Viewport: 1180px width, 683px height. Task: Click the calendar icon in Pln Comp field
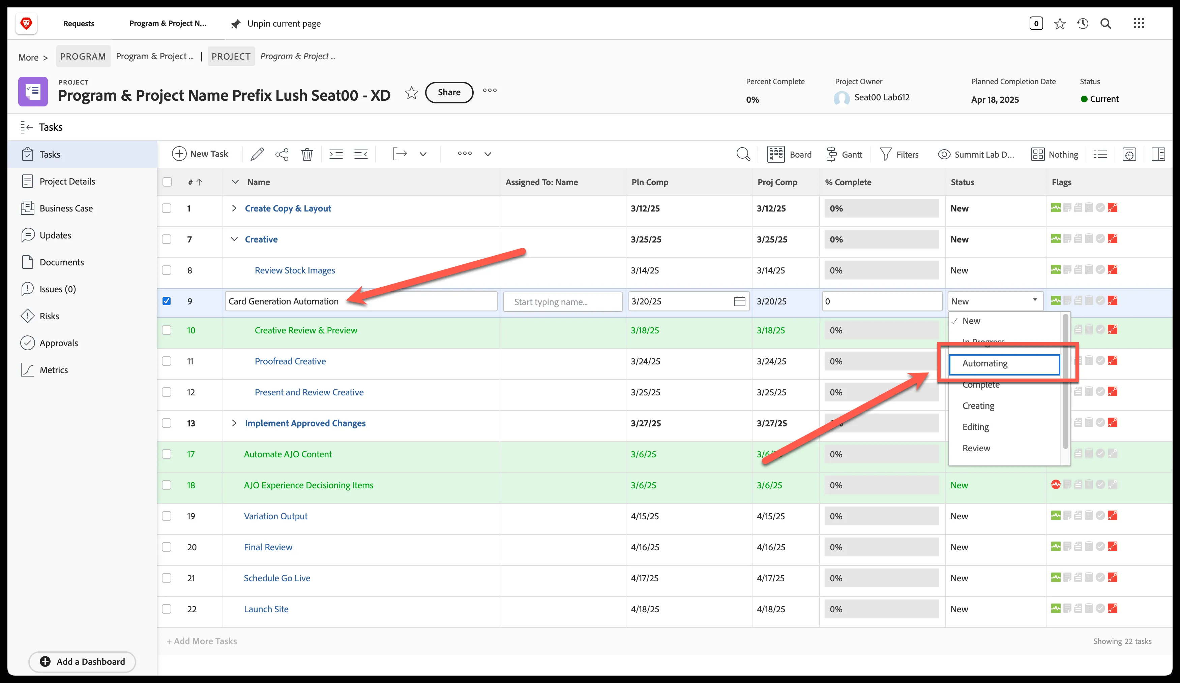pyautogui.click(x=739, y=301)
